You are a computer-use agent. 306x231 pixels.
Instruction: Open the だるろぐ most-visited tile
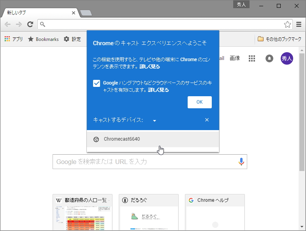point(149,212)
